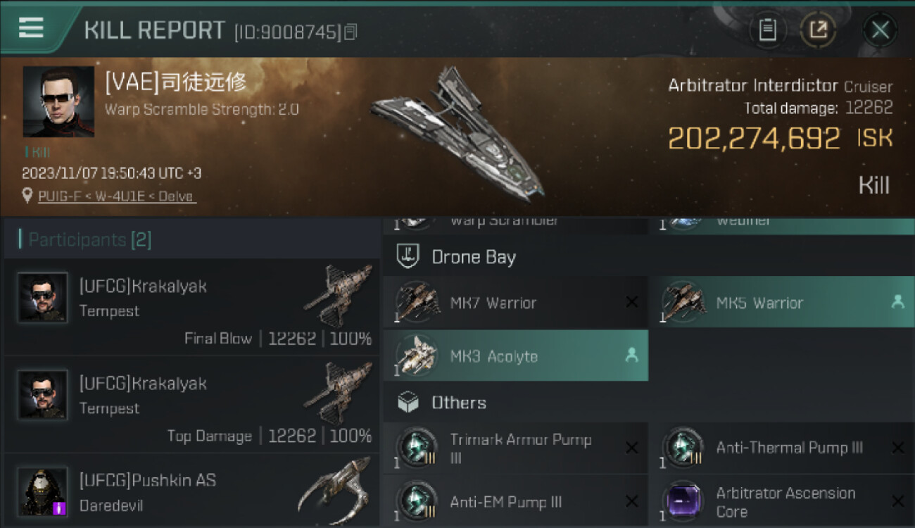Open the hamburger main menu
This screenshot has height=528, width=915.
click(x=31, y=28)
